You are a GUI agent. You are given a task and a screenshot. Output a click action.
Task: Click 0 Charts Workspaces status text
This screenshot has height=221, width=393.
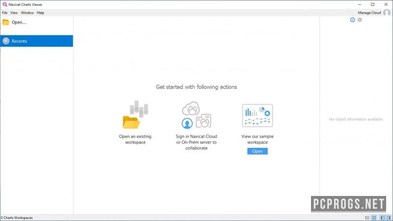click(x=17, y=218)
